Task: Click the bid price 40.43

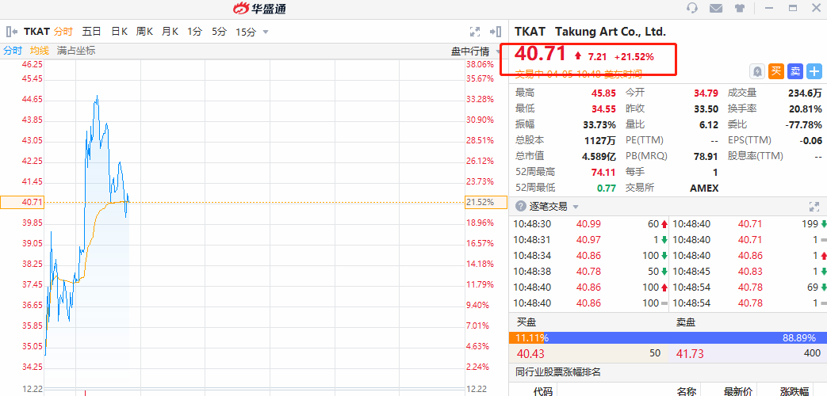Action: [x=530, y=354]
